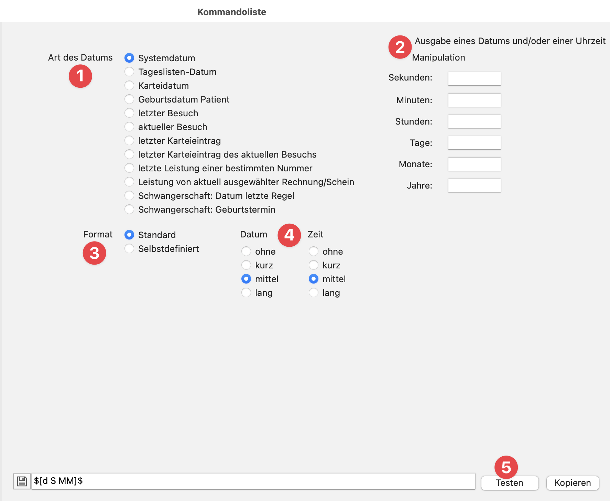Click the command text field with $[d S MM]$

coord(253,481)
